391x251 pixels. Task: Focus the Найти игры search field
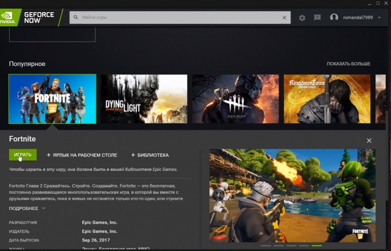point(180,17)
